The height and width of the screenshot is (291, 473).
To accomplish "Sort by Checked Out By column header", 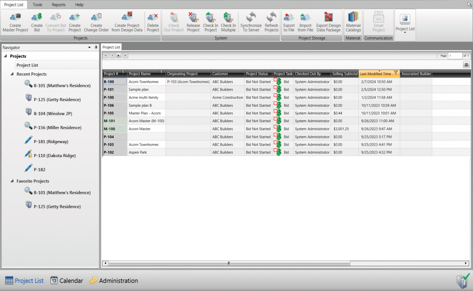I will pyautogui.click(x=312, y=74).
